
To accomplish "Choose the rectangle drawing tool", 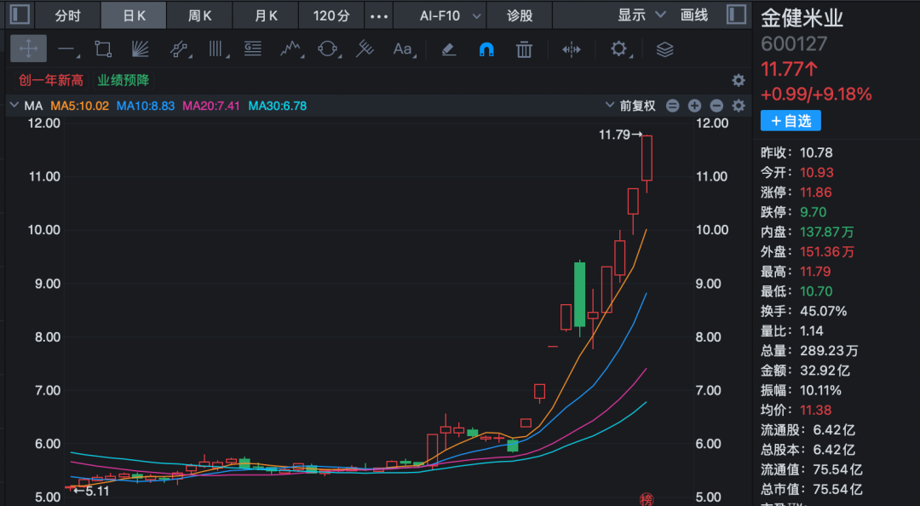I will (x=103, y=49).
